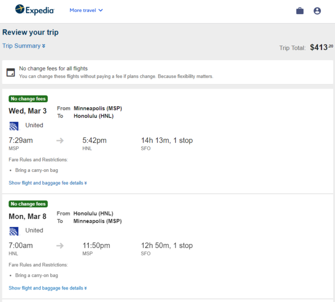
Task: Click the arrow icon between 7:00am and 11:50pm
Action: 60,246
